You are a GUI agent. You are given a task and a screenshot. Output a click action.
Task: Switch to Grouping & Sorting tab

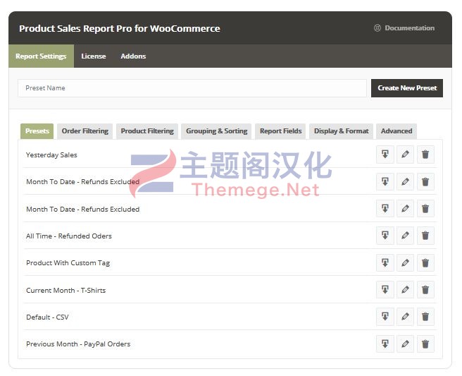coord(217,131)
